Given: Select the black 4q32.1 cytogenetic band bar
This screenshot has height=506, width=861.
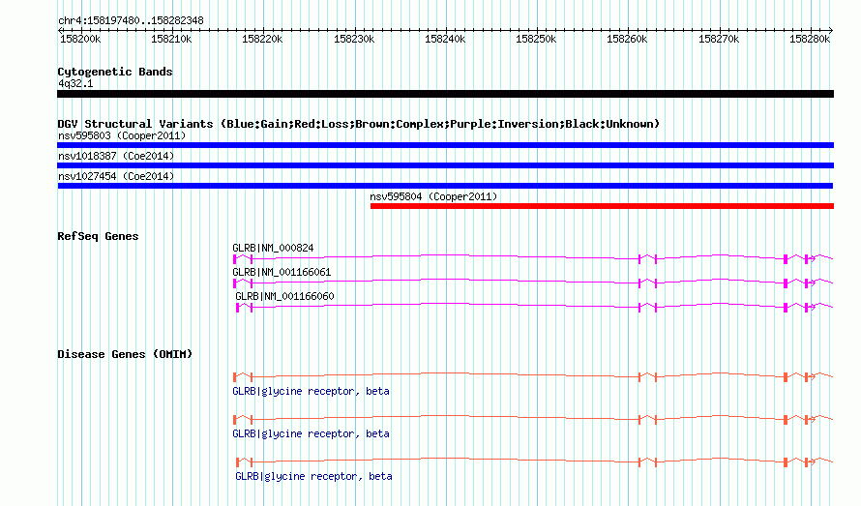Looking at the screenshot, I should pyautogui.click(x=445, y=94).
